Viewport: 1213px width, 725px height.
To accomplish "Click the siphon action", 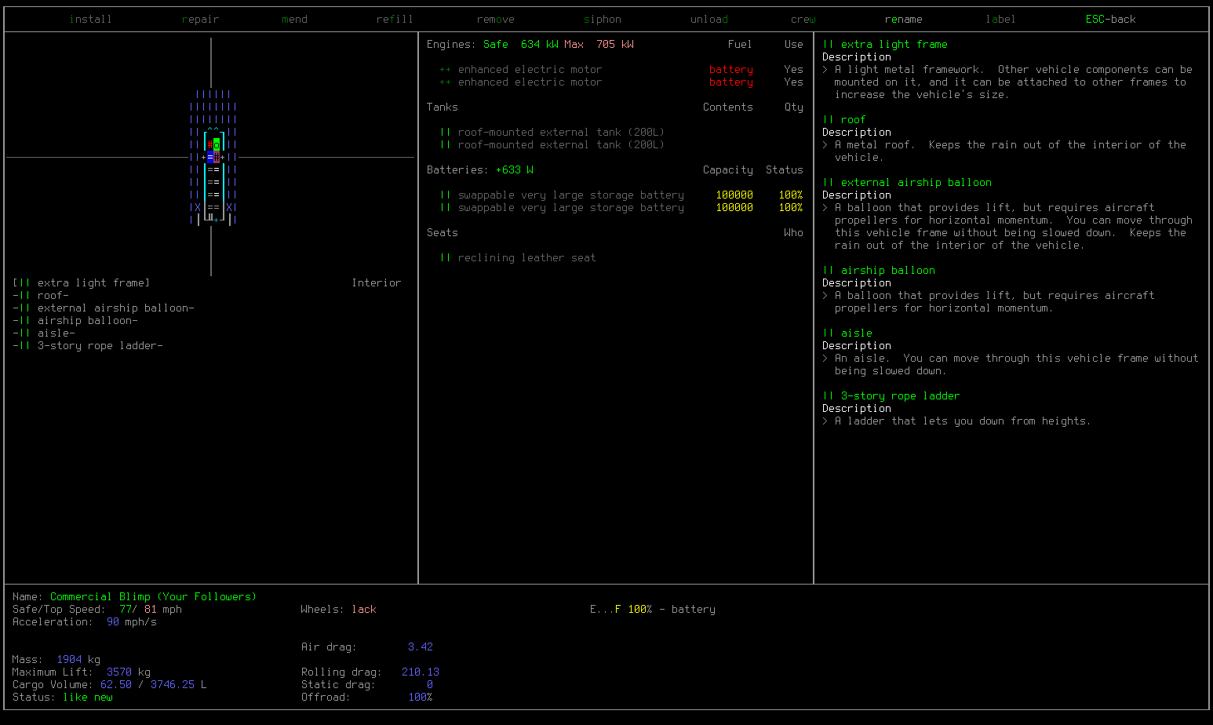I will point(602,19).
